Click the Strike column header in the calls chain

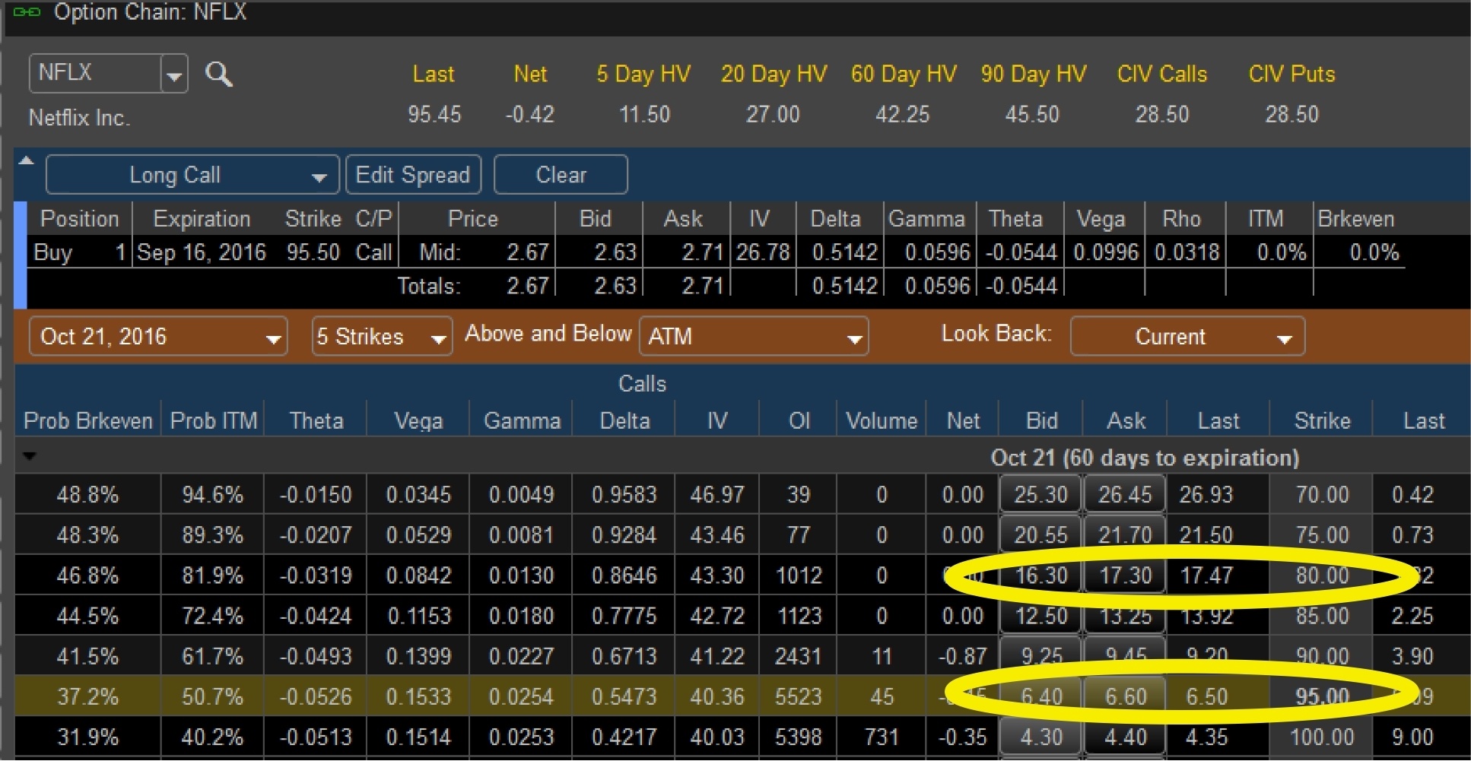click(x=1322, y=420)
